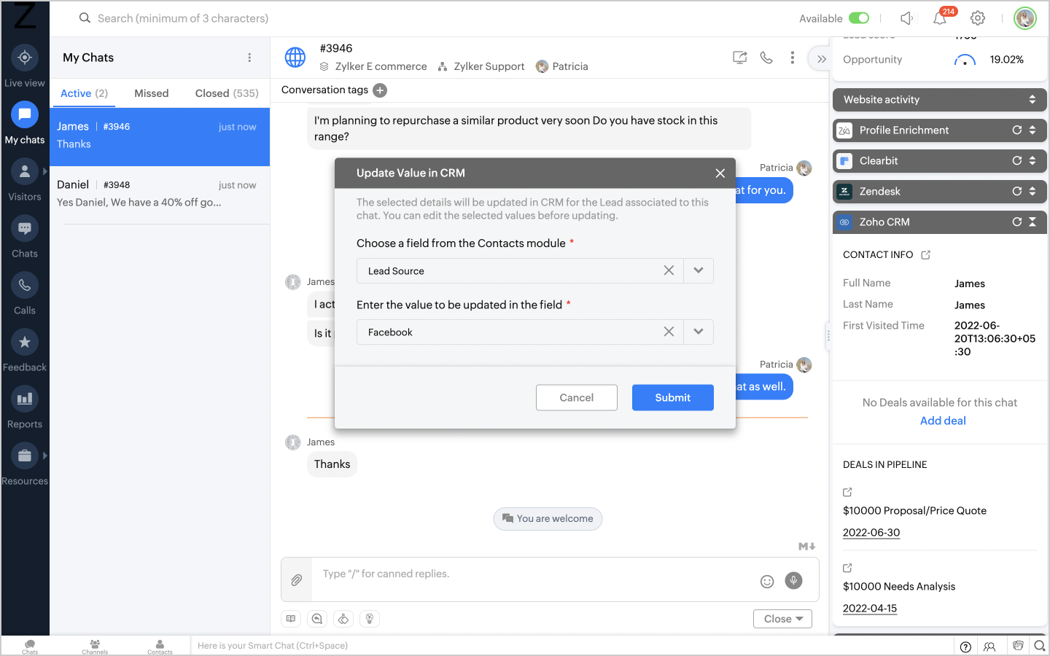This screenshot has height=656, width=1050.
Task: Refresh the Clearbit widget
Action: [1016, 161]
